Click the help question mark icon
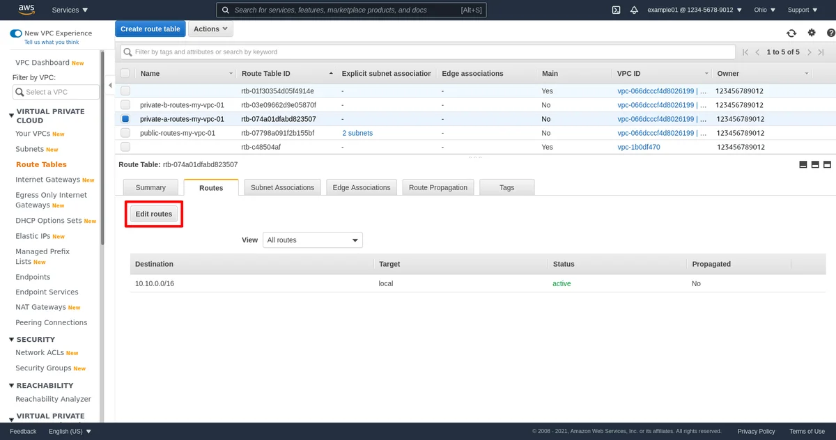Viewport: 836px width, 440px height. [830, 33]
